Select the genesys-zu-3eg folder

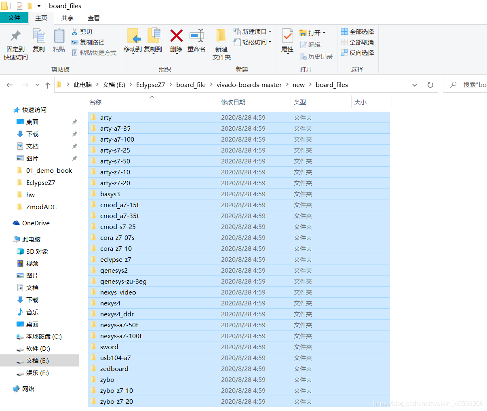[239, 281]
